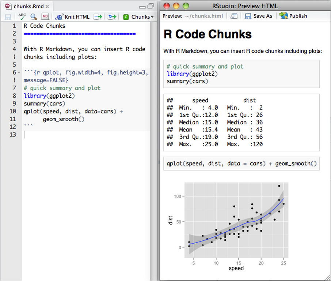Minimize the editor pane

(x=142, y=7)
